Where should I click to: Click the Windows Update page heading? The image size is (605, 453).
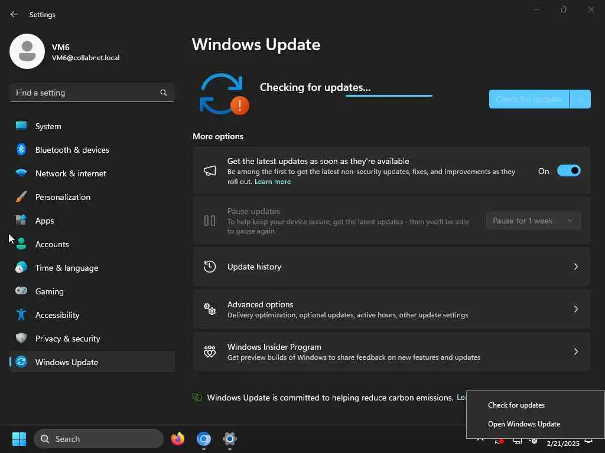256,45
